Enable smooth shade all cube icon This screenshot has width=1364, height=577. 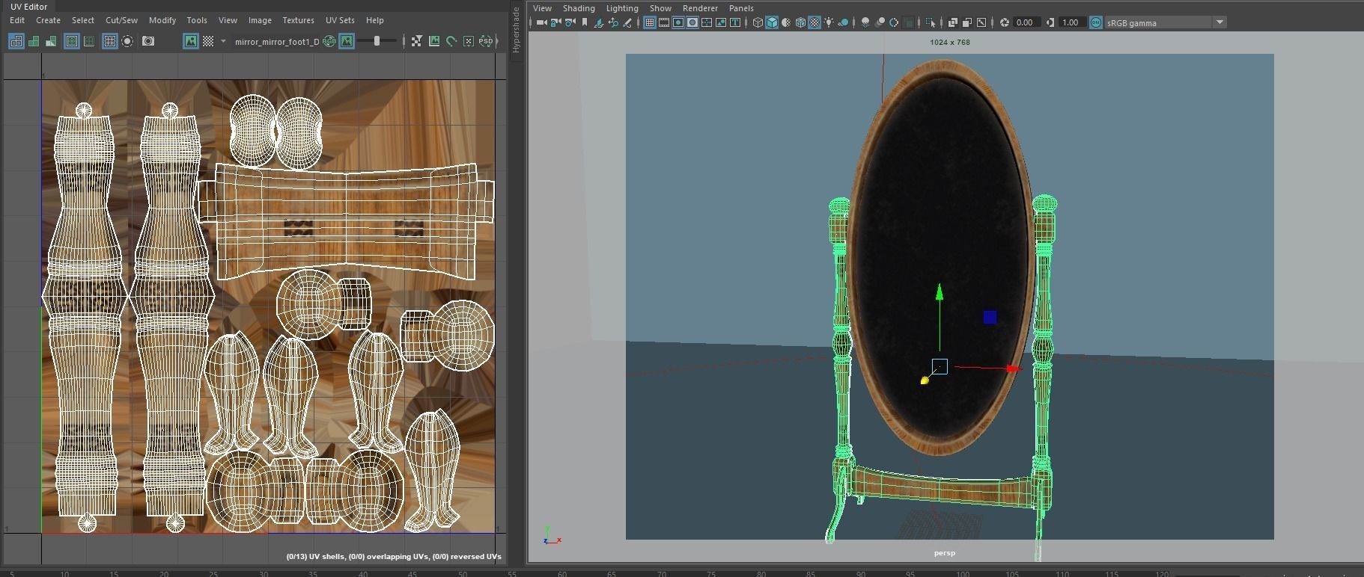coord(772,22)
